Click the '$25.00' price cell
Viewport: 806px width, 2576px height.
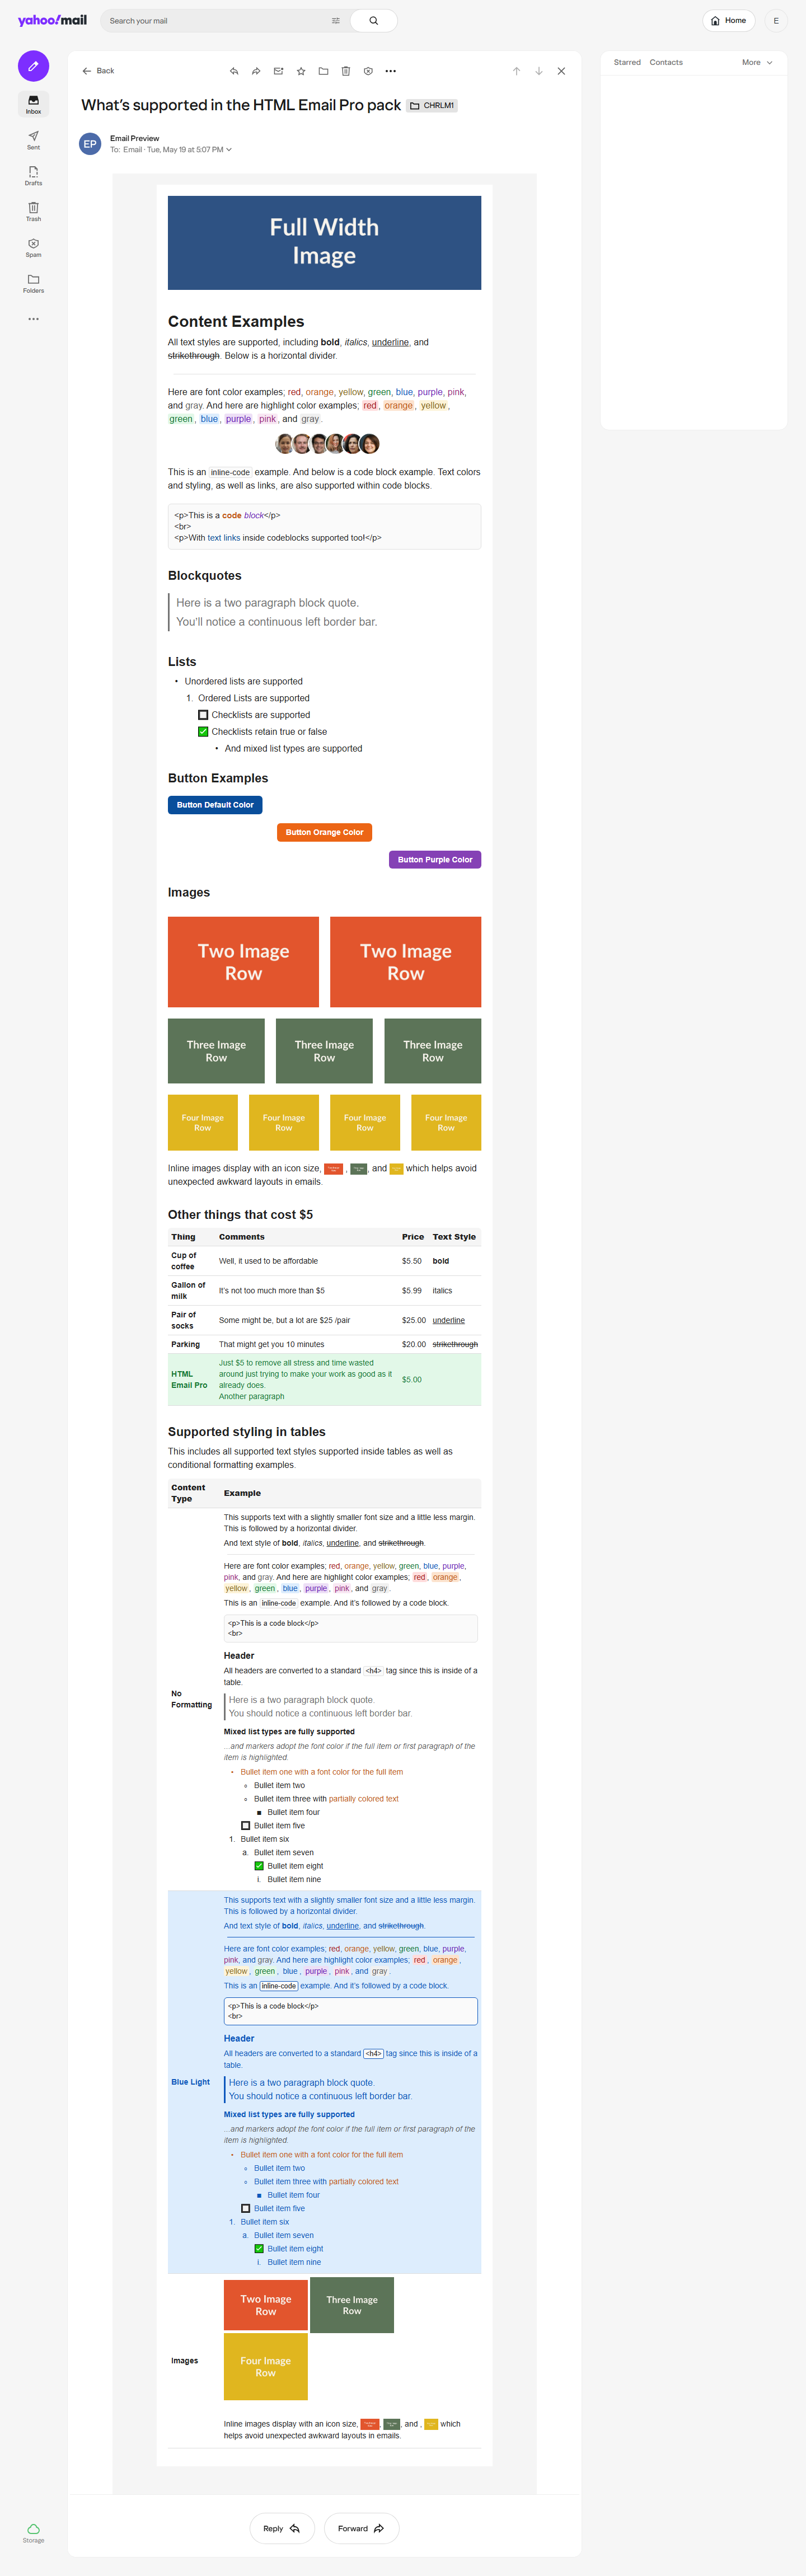point(413,1320)
